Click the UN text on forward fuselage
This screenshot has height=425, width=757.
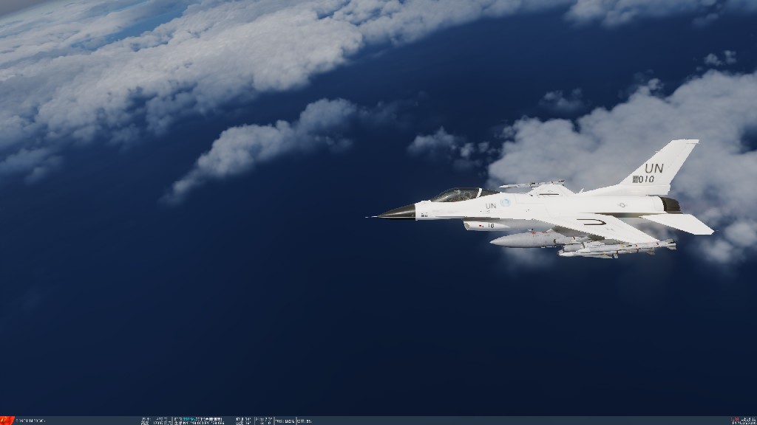[490, 206]
